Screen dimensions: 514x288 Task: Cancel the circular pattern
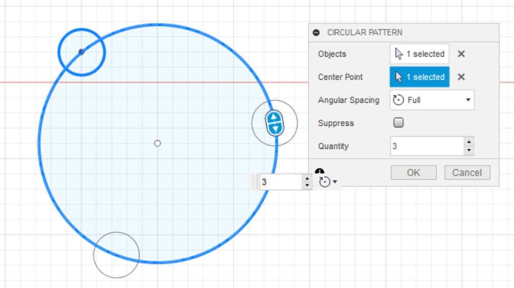tap(467, 172)
